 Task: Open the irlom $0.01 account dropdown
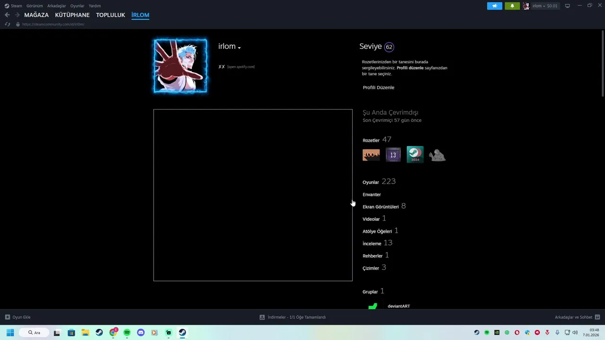545,6
